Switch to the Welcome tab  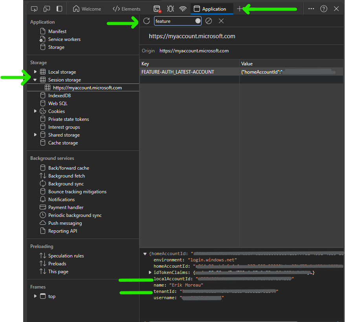coord(87,9)
